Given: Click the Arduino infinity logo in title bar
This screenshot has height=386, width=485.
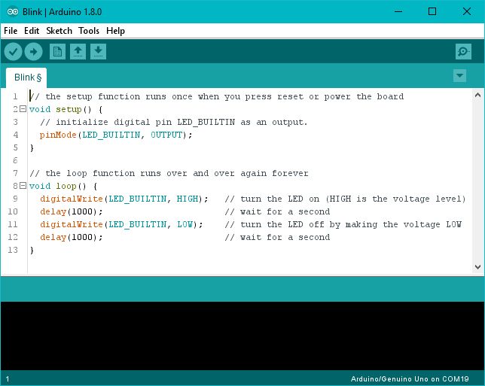Looking at the screenshot, I should point(12,12).
